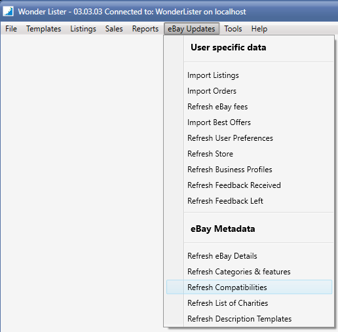Open the Help menu

tap(259, 29)
